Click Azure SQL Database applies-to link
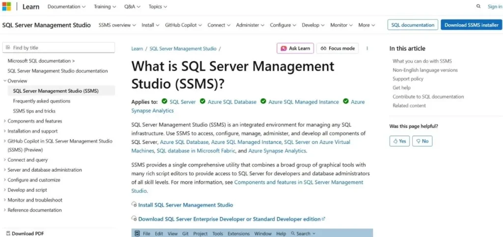The height and width of the screenshot is (237, 503). 232,102
